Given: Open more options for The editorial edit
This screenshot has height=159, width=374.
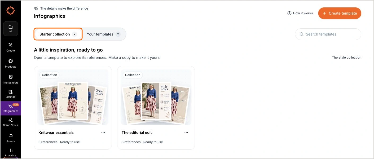Looking at the screenshot, I should [186, 132].
